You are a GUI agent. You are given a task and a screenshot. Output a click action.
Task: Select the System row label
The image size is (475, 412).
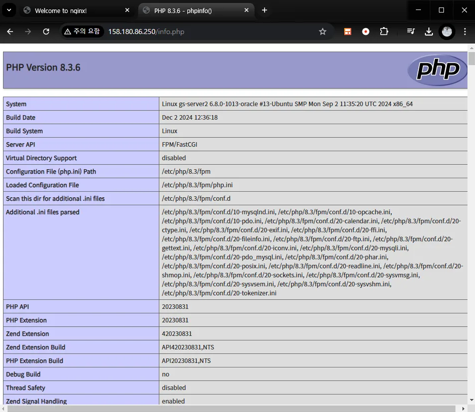[16, 104]
